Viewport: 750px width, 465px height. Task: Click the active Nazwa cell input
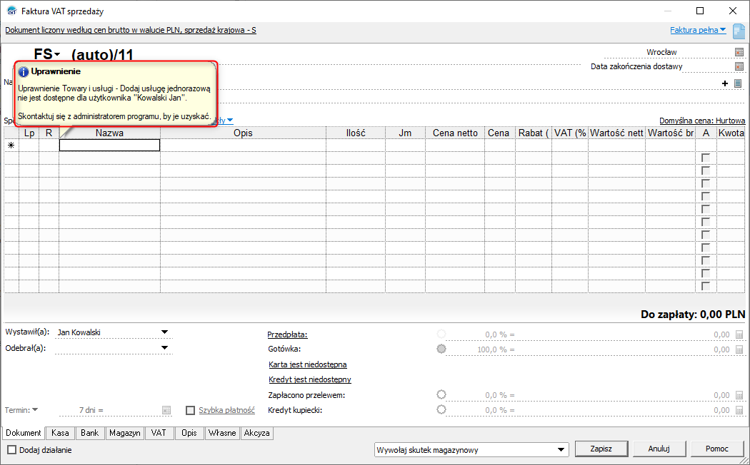(x=109, y=145)
